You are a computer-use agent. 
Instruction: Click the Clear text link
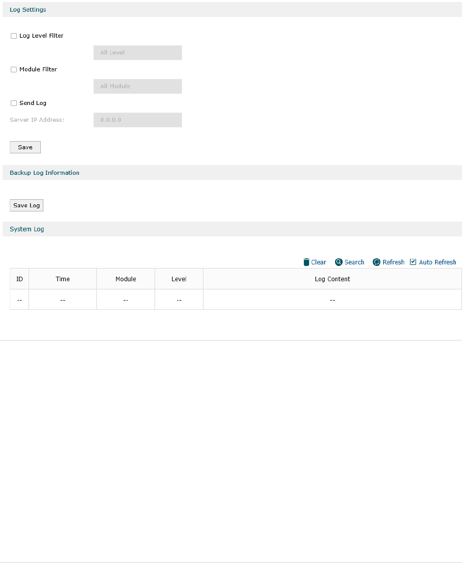pos(319,262)
